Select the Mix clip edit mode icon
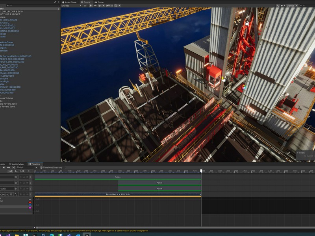The height and width of the screenshot is (236, 315). point(10,171)
